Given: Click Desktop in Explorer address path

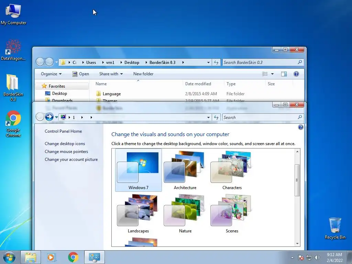Looking at the screenshot, I should tap(132, 63).
